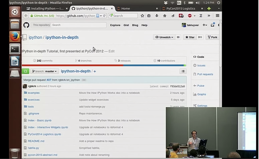
Task: Open the Explore menu item
Action: tap(115, 25)
